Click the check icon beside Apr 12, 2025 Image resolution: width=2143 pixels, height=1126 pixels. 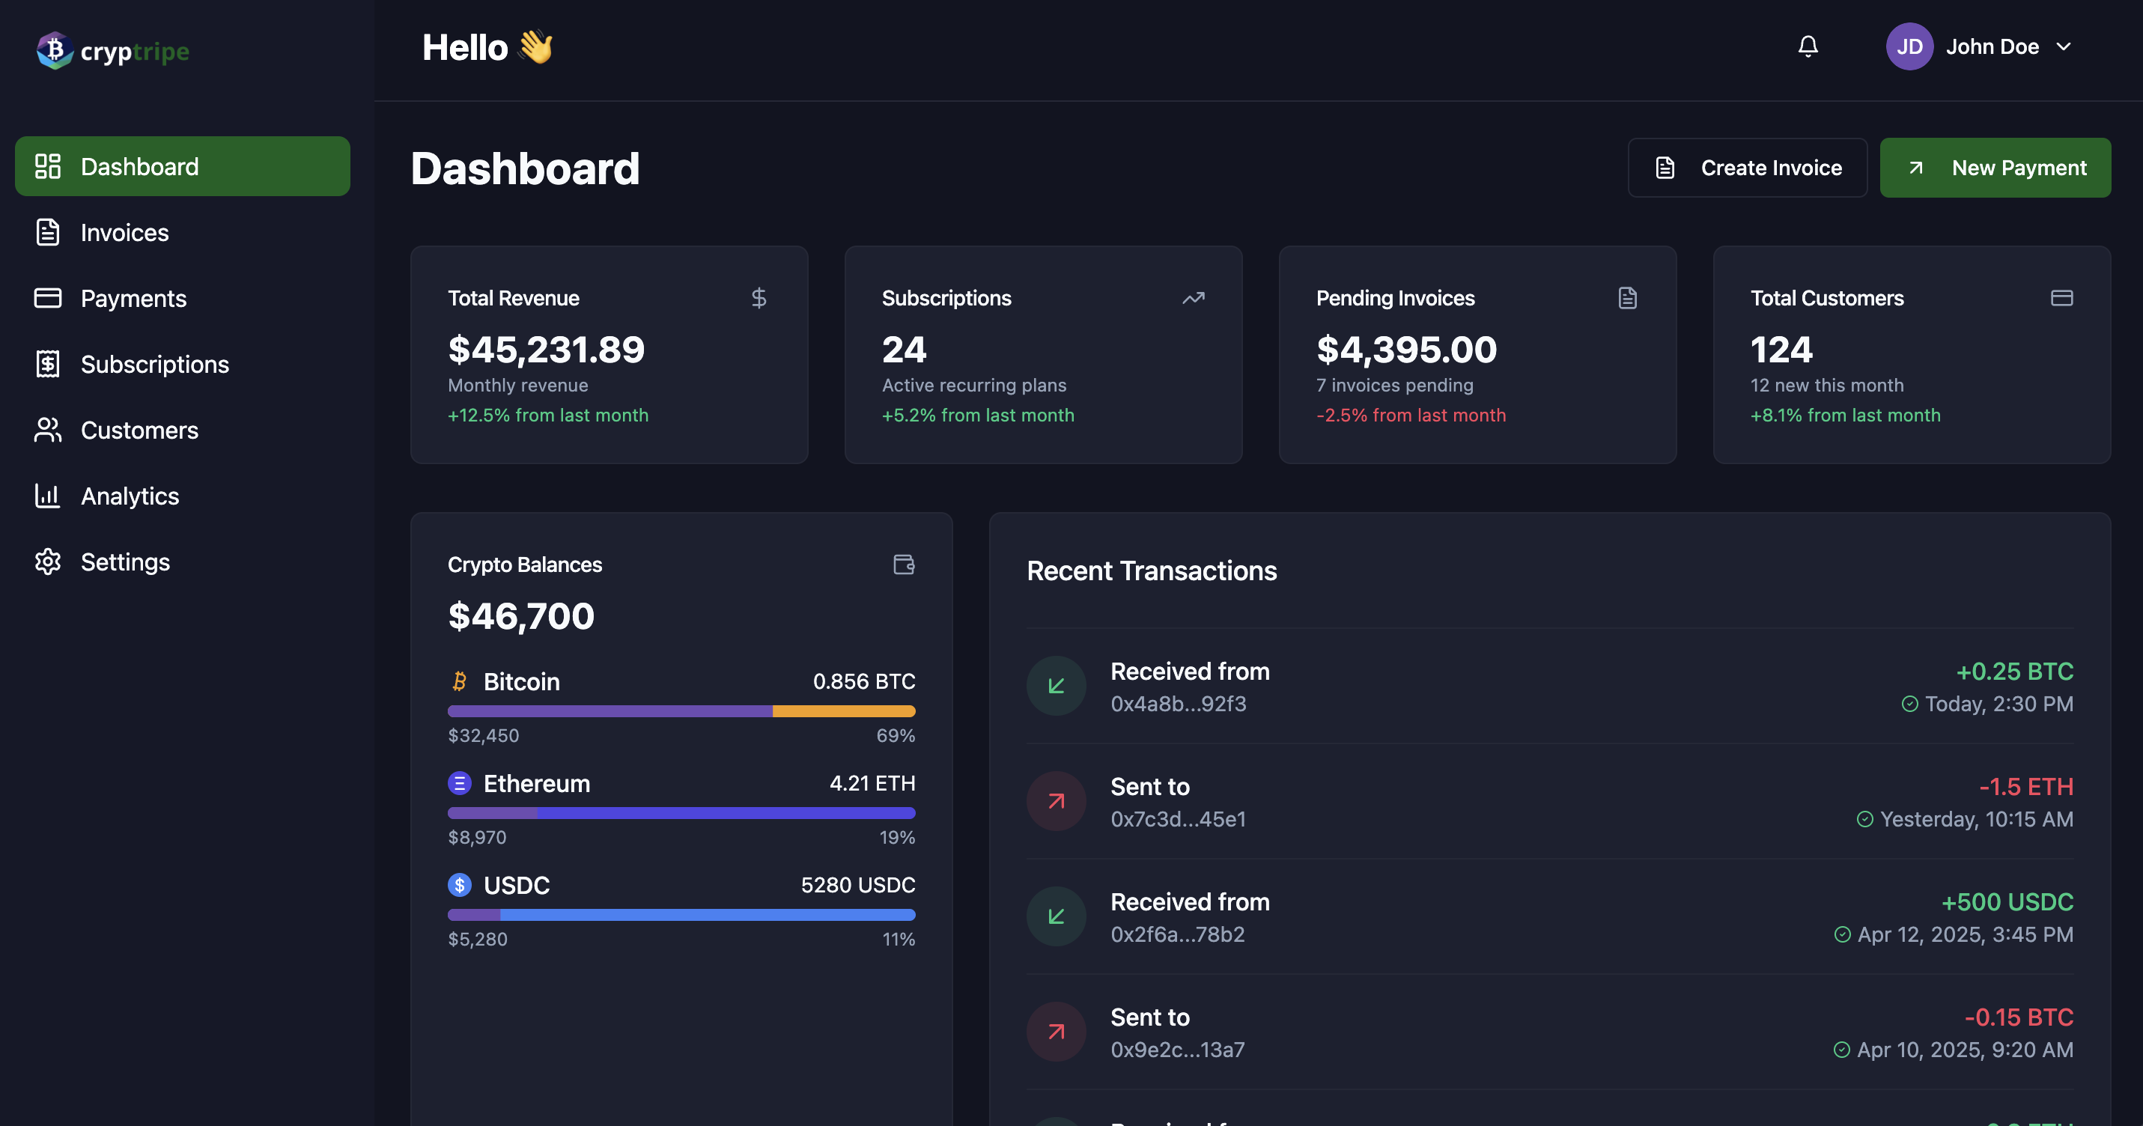pyautogui.click(x=1843, y=935)
